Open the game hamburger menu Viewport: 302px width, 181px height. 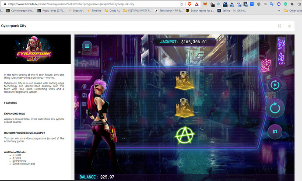[87, 46]
